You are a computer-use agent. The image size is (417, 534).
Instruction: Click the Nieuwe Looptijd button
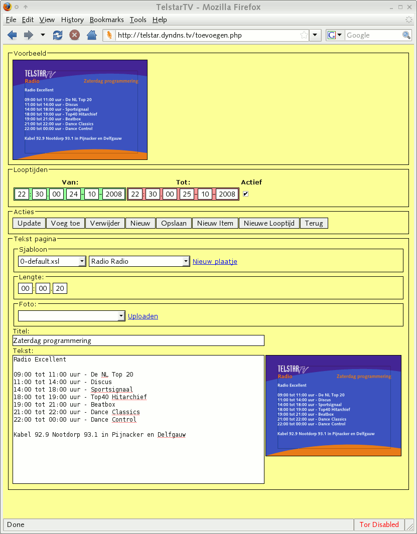(269, 223)
